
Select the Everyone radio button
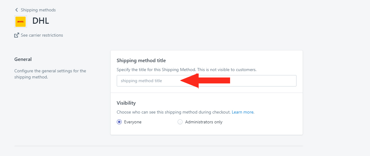click(119, 122)
